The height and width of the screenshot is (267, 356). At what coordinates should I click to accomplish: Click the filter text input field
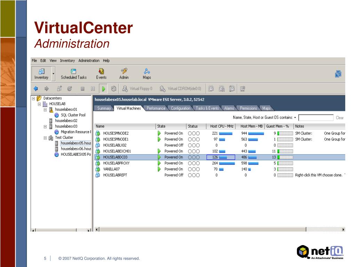coord(316,118)
